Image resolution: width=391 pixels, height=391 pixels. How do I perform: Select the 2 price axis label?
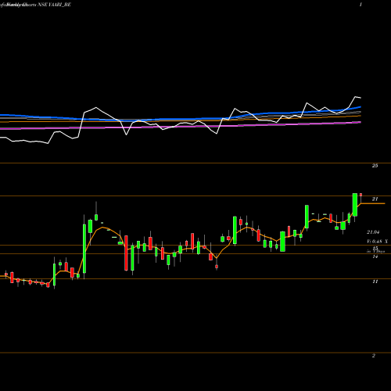(374, 356)
